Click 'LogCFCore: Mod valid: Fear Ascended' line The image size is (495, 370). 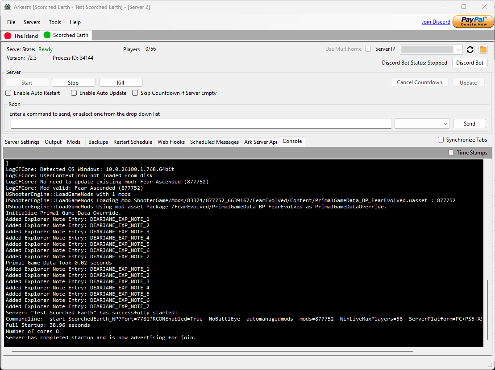click(75, 188)
